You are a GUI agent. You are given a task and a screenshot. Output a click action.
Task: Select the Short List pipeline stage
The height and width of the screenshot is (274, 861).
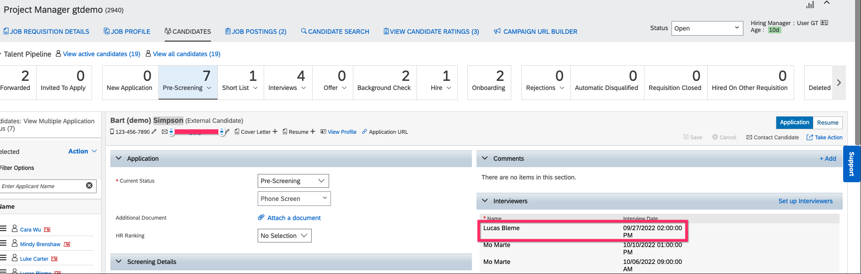(240, 83)
